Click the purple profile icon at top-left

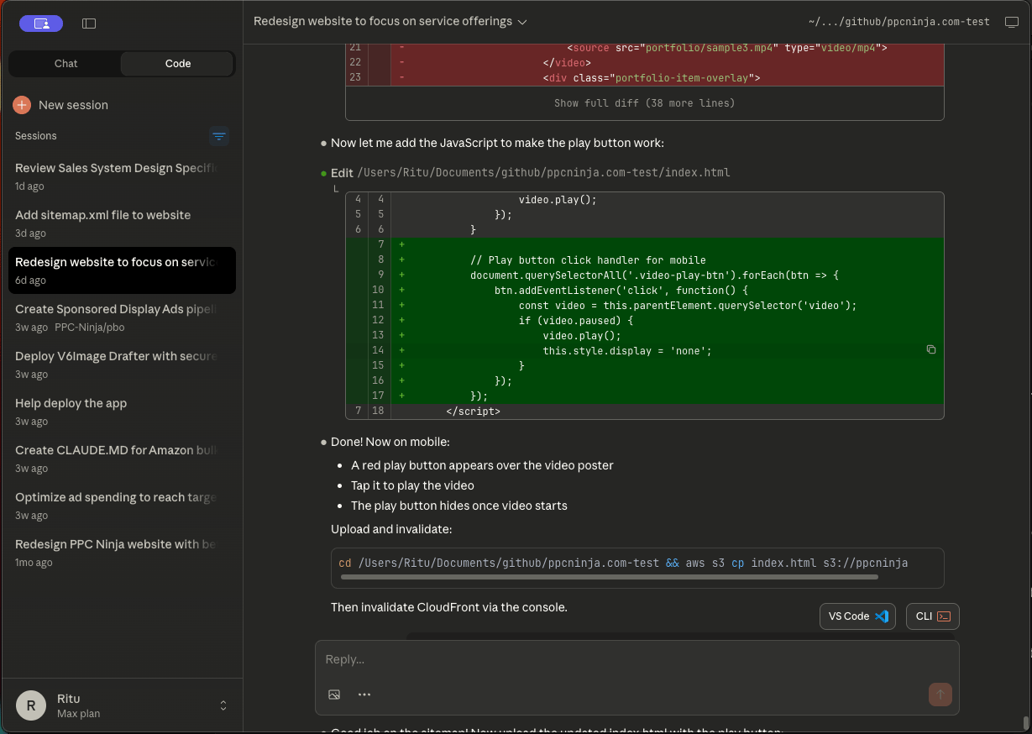[x=41, y=24]
